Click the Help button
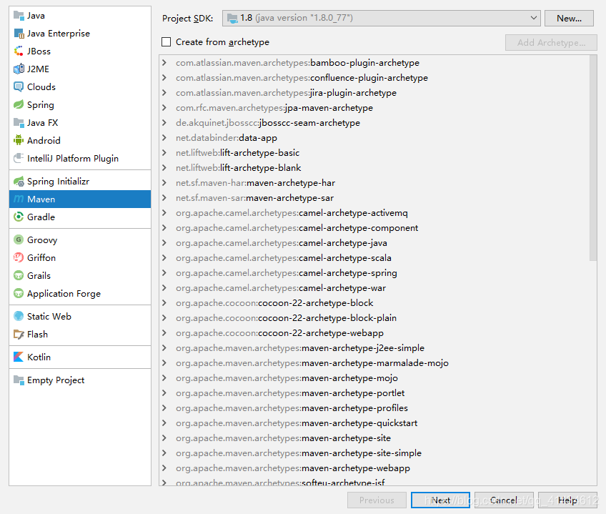 567,500
